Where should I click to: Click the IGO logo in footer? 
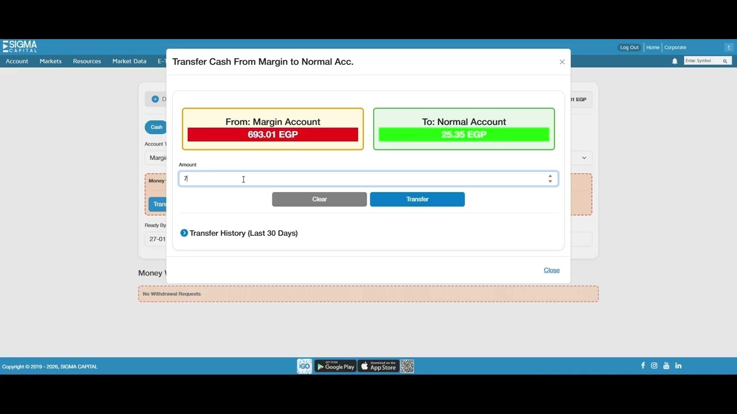(x=305, y=366)
